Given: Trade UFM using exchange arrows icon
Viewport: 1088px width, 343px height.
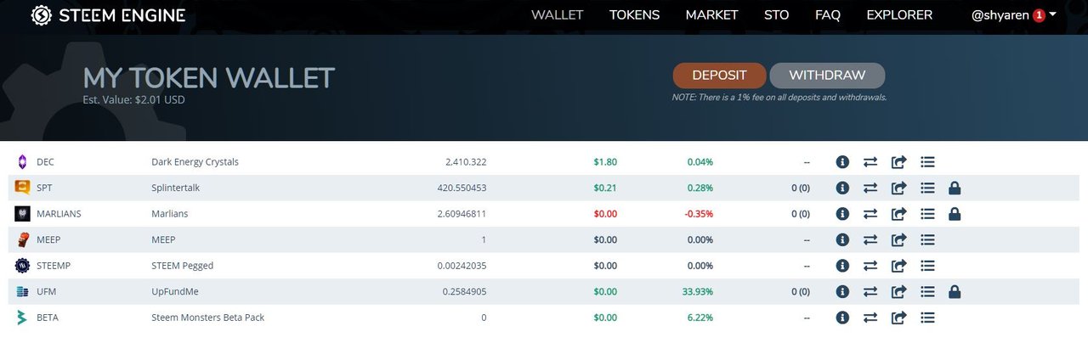Looking at the screenshot, I should tap(870, 292).
